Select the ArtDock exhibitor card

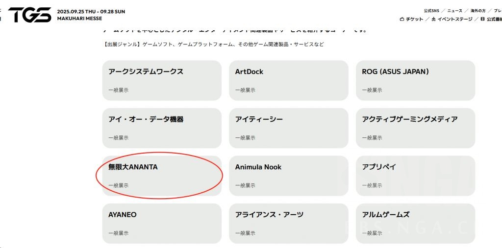[x=288, y=80]
